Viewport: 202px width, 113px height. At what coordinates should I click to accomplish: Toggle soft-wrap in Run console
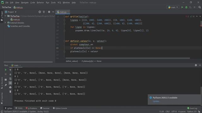tap(10, 79)
